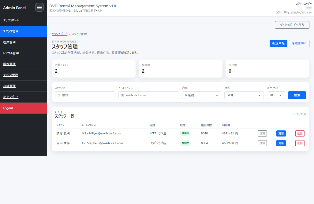Click the 回収額 column header
The height and width of the screenshot is (204, 314).
226,125
